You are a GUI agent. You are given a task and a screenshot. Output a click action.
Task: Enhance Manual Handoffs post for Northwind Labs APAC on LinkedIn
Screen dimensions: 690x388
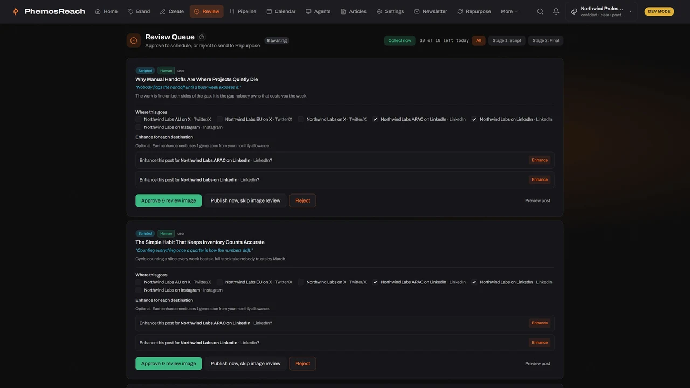pos(540,160)
